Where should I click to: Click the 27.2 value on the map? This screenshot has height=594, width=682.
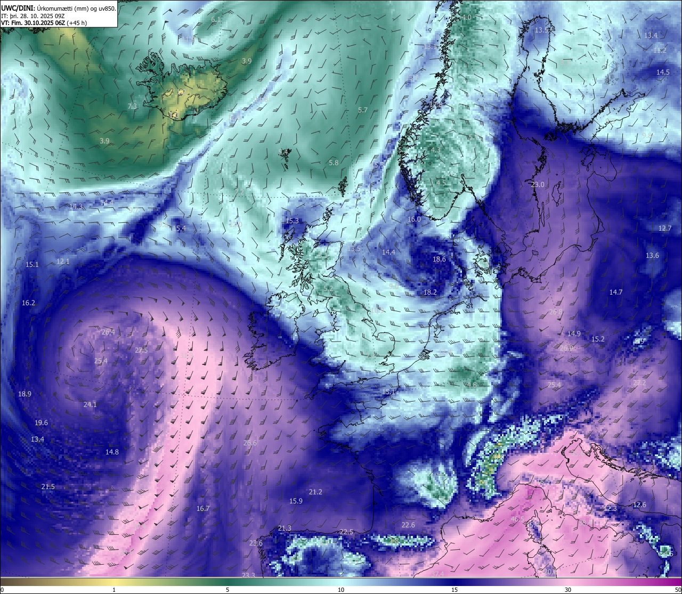pyautogui.click(x=639, y=383)
